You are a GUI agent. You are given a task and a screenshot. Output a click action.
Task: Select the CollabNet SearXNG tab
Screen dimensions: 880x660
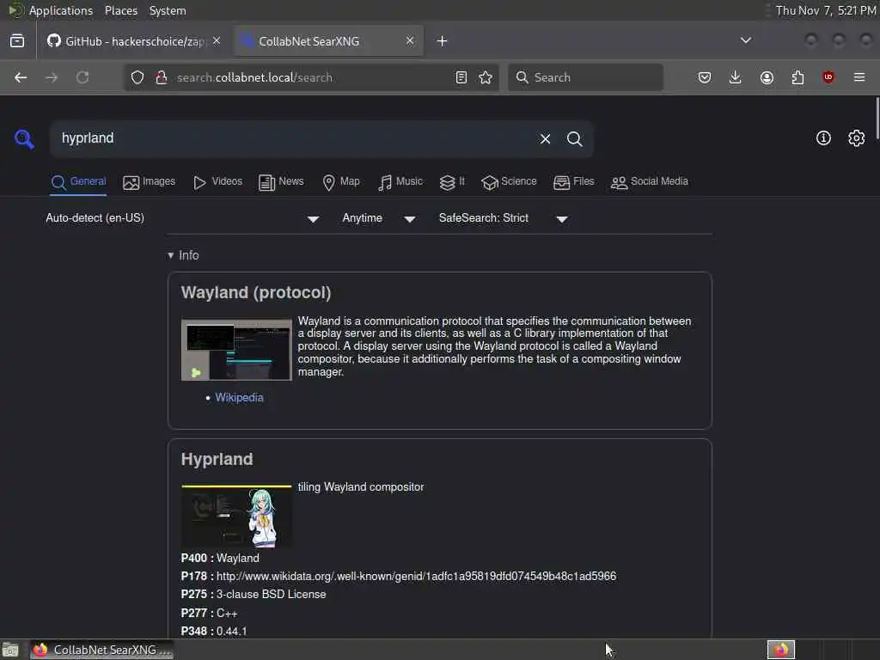coord(328,41)
